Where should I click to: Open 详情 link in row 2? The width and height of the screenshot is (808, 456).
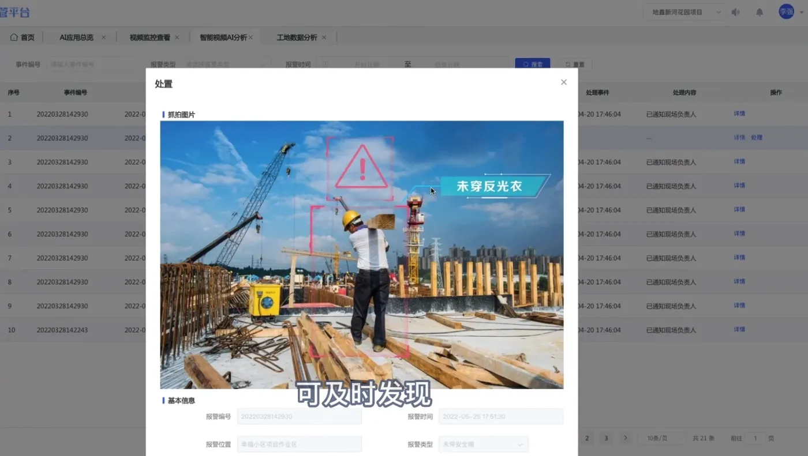(x=739, y=138)
